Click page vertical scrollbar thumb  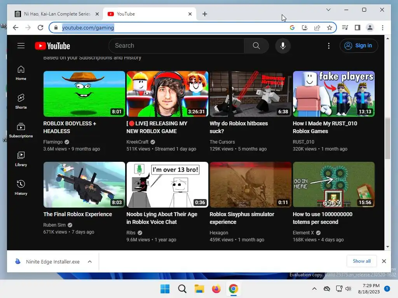(388, 139)
